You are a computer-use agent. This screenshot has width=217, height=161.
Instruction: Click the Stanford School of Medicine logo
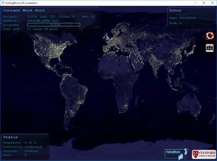coord(204,154)
